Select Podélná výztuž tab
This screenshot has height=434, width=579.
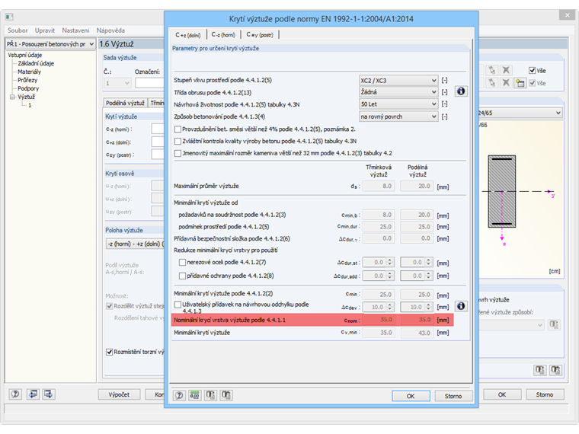[x=125, y=103]
